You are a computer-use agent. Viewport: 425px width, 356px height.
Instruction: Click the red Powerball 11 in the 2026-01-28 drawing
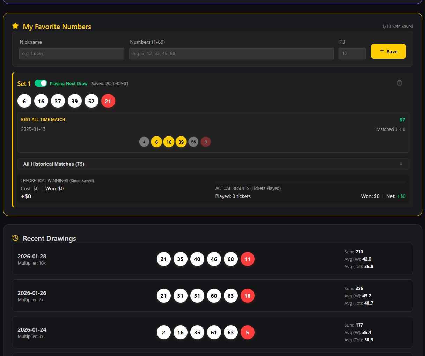(x=247, y=259)
